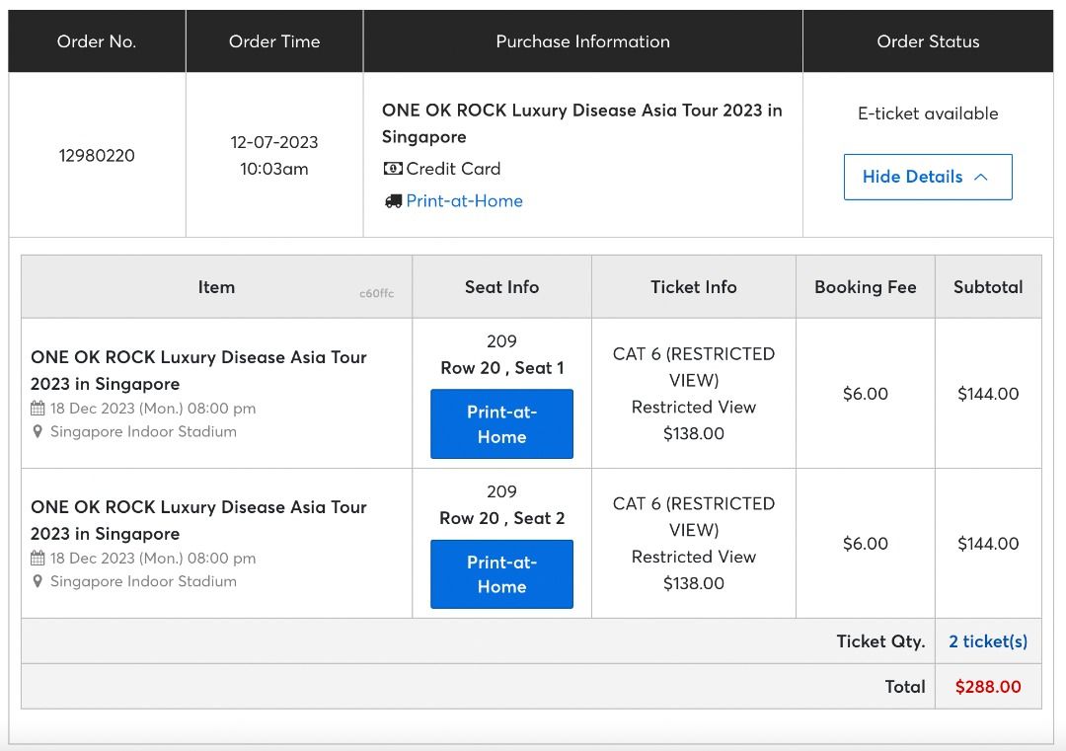
Task: Print ticket for Row 20 Seat 1
Action: pos(501,423)
